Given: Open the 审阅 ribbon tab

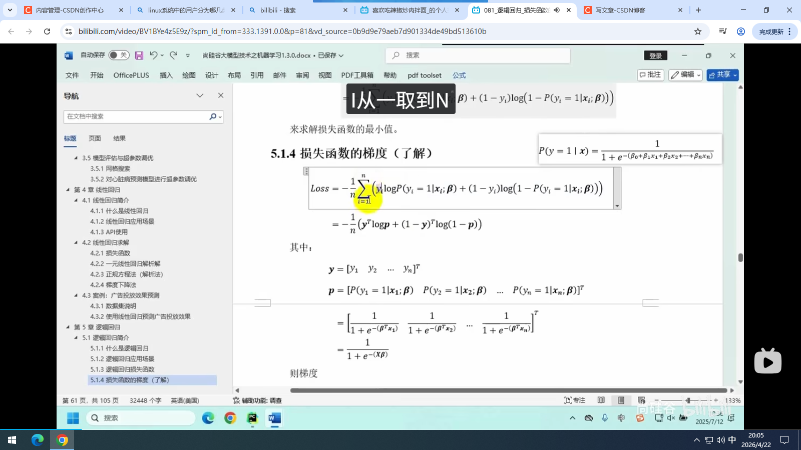Looking at the screenshot, I should [302, 75].
